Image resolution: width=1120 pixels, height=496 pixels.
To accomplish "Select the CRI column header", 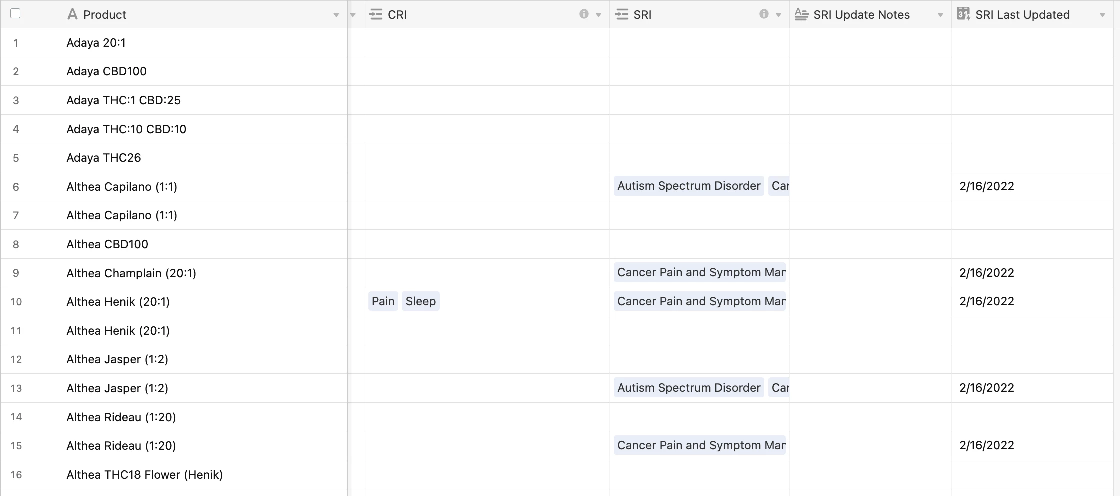I will tap(487, 14).
